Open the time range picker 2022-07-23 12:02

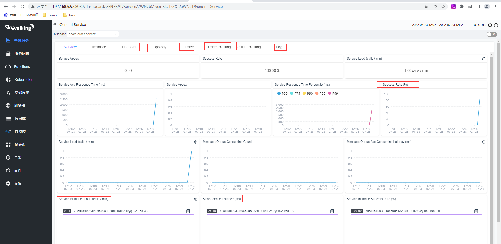point(437,25)
